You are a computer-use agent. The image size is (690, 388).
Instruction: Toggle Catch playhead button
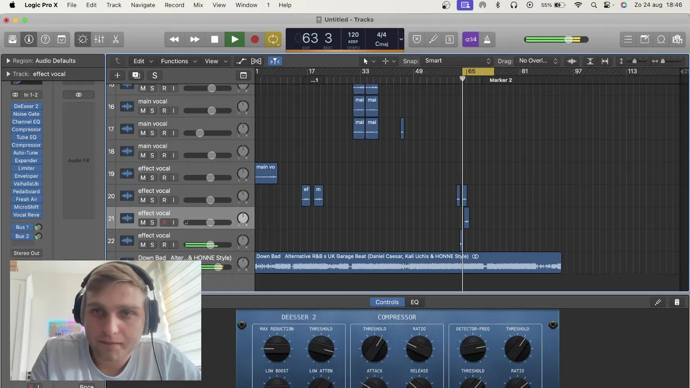pyautogui.click(x=275, y=61)
